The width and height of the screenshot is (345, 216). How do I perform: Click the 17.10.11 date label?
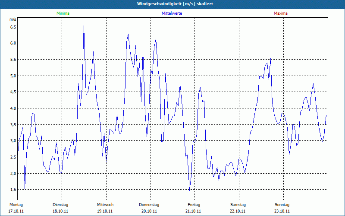click(16, 211)
